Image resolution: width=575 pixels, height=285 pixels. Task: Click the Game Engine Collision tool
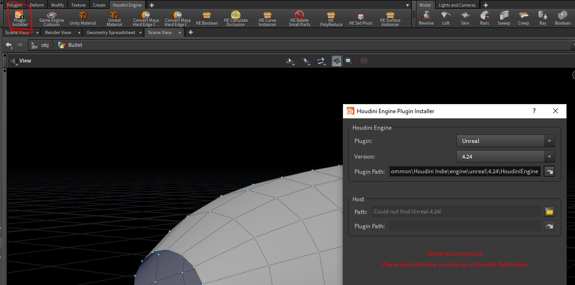pyautogui.click(x=51, y=19)
